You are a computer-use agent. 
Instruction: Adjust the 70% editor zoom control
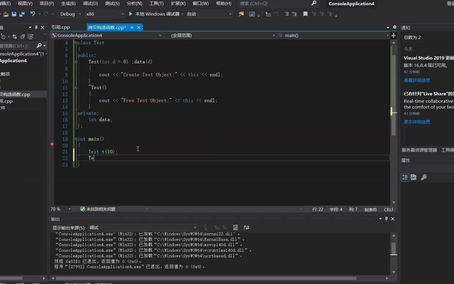tap(60, 209)
